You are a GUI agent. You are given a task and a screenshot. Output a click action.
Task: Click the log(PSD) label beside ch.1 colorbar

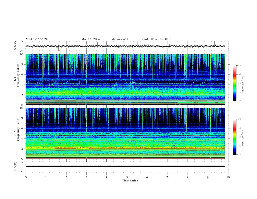click(243, 85)
